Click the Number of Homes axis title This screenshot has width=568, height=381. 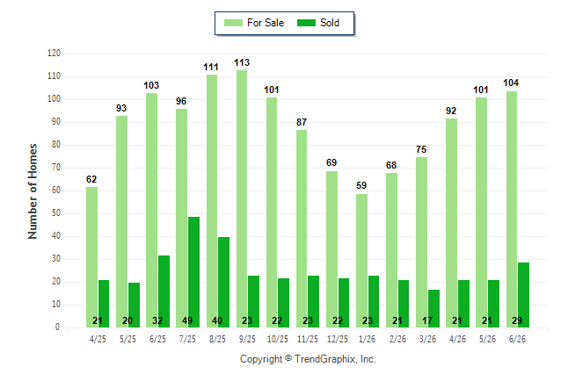(33, 191)
